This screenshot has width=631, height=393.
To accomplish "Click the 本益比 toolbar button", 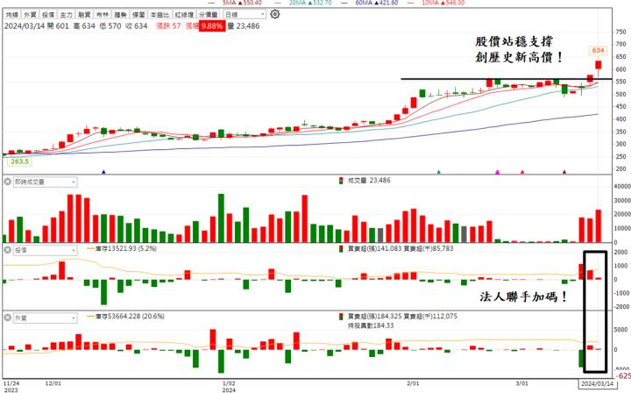I will 160,15.
